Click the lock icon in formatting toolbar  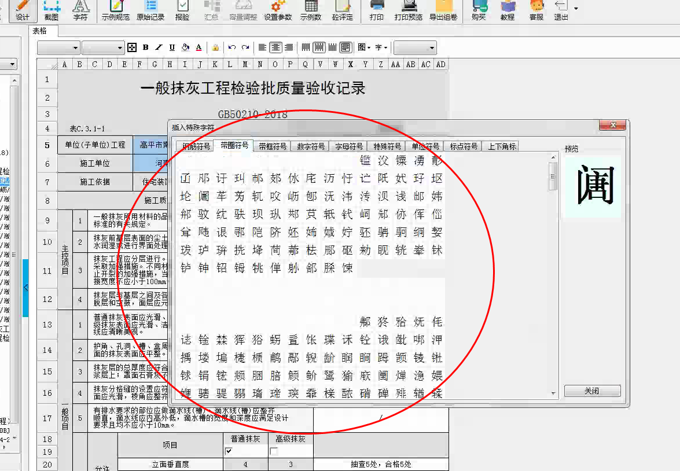[215, 47]
